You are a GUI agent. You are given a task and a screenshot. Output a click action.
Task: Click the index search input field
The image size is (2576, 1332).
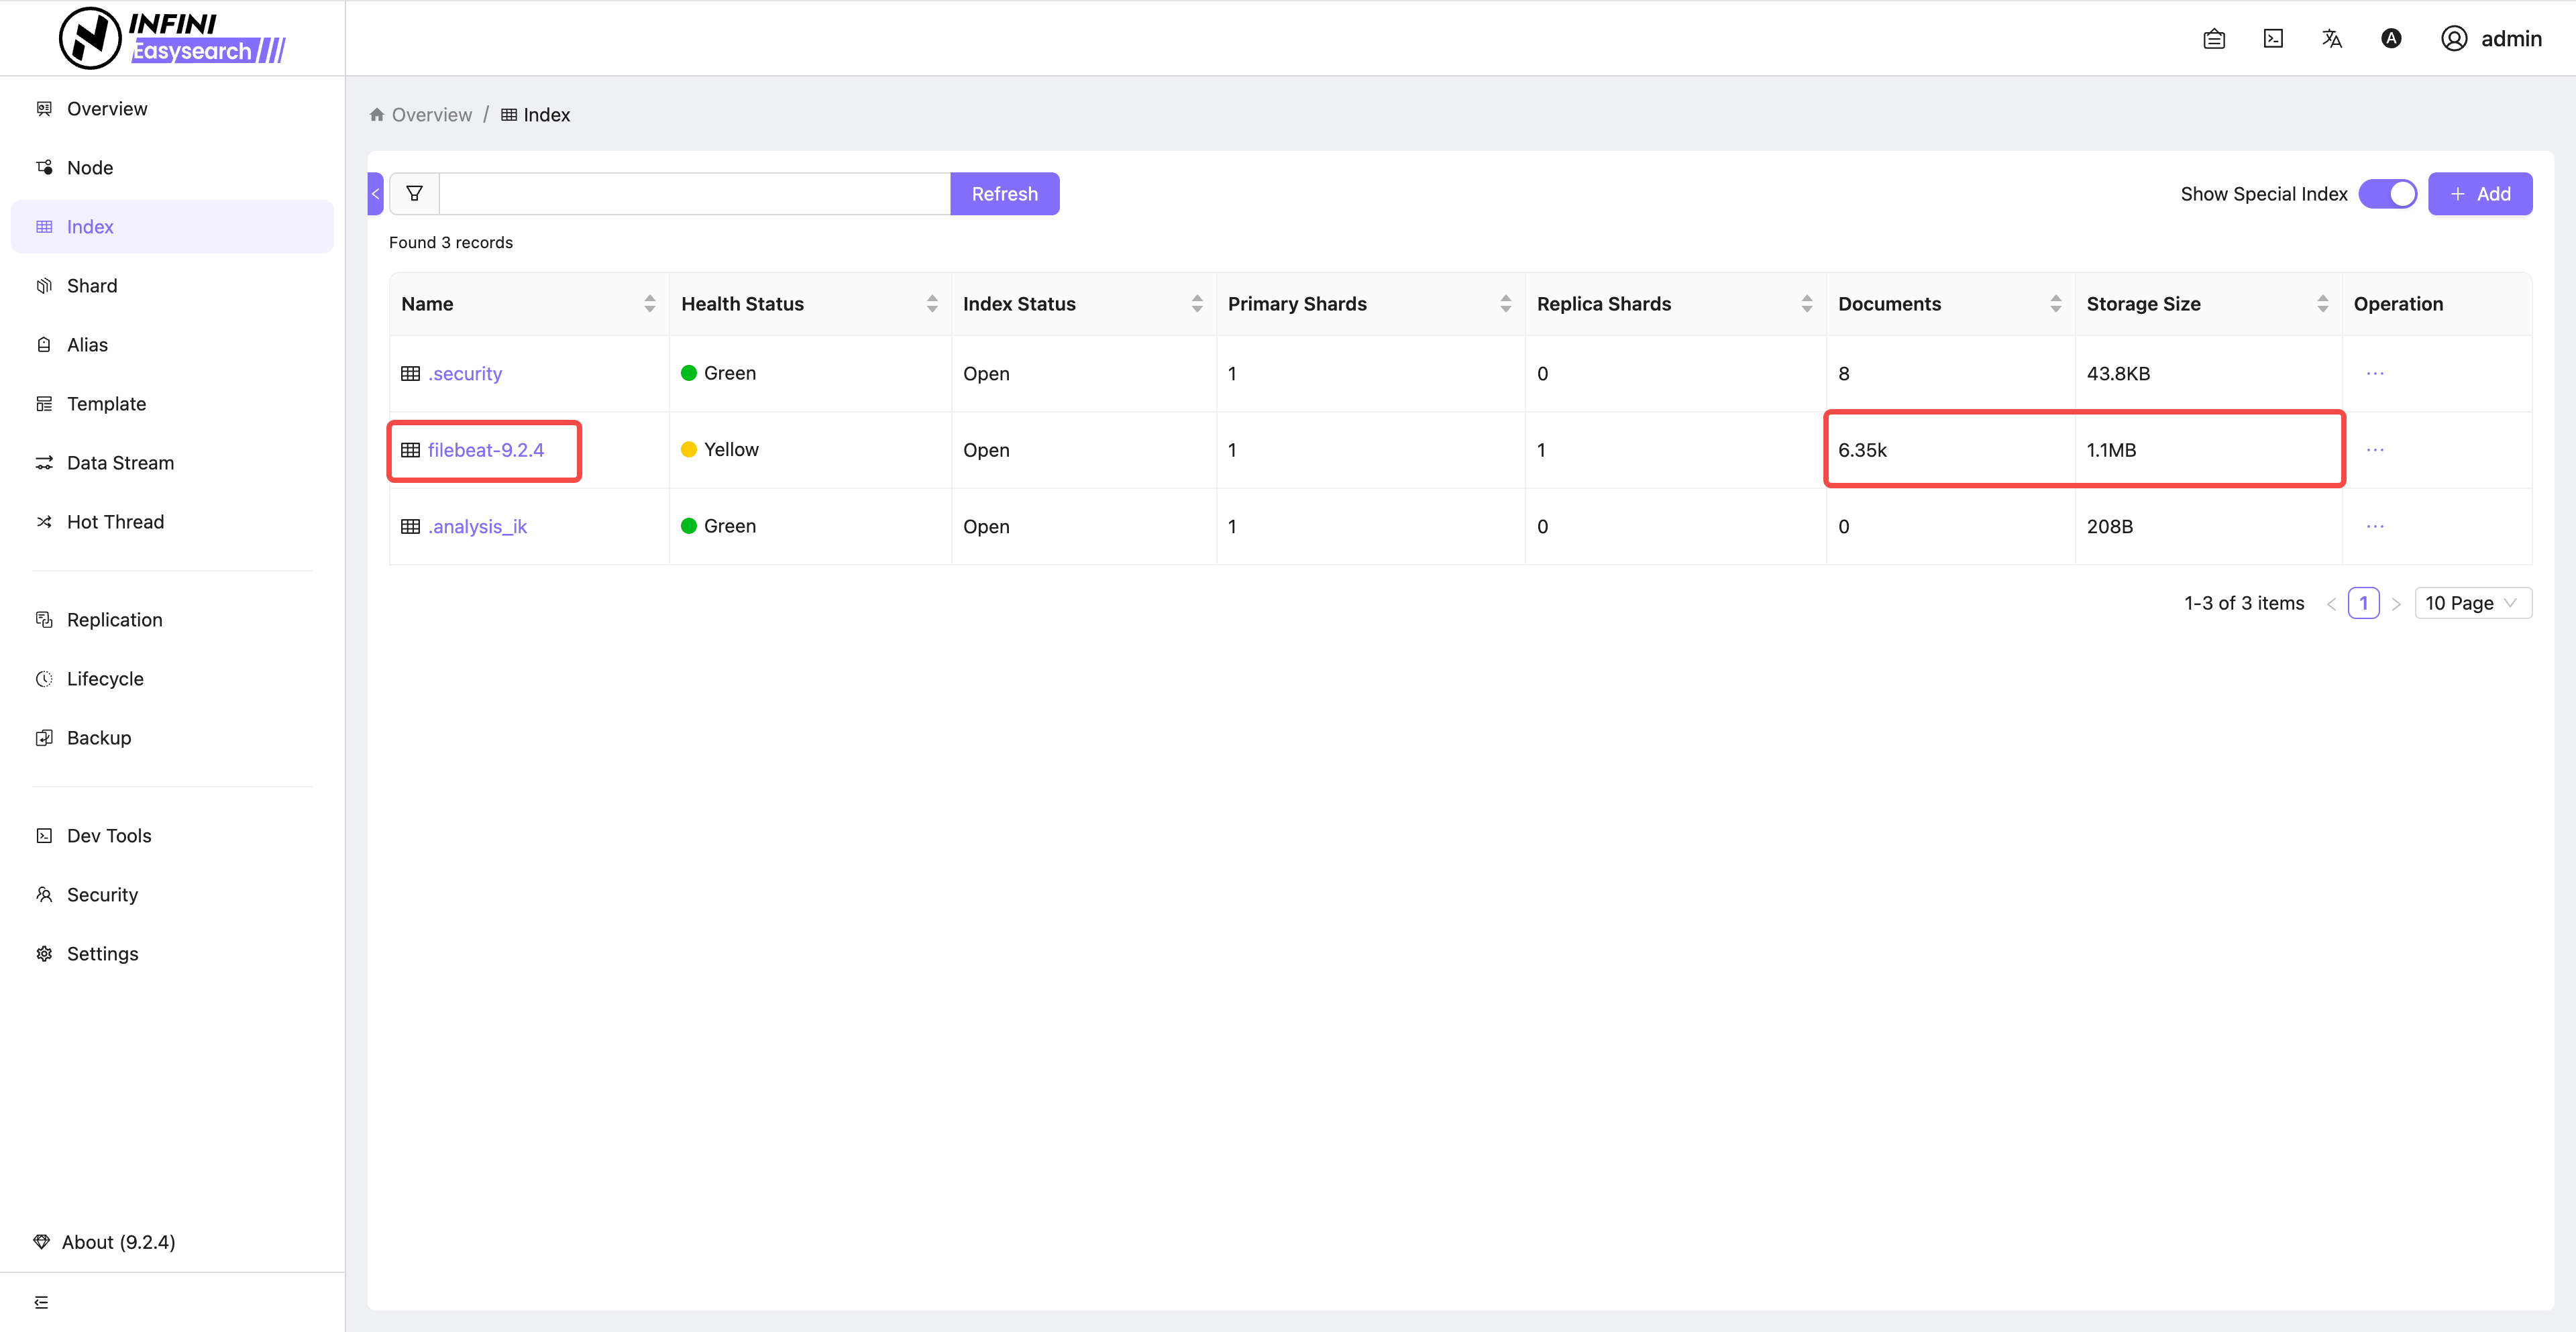694,194
